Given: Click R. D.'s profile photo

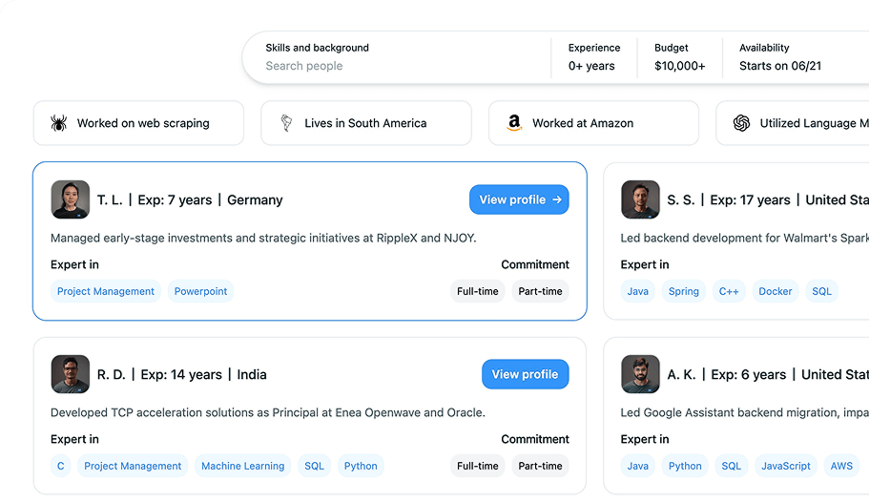Looking at the screenshot, I should pos(70,374).
